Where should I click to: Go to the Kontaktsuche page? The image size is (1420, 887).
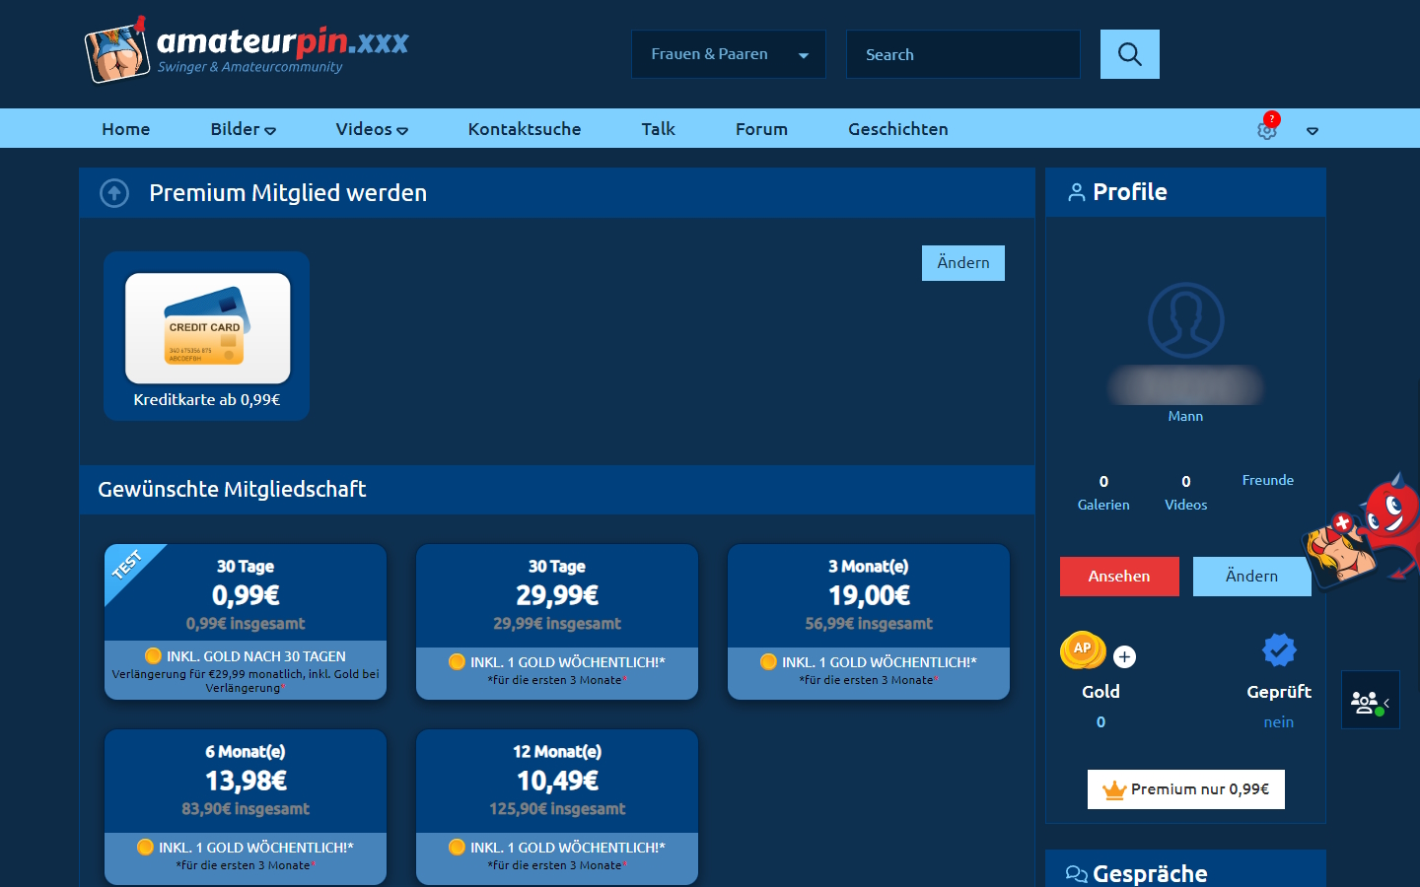pos(524,129)
